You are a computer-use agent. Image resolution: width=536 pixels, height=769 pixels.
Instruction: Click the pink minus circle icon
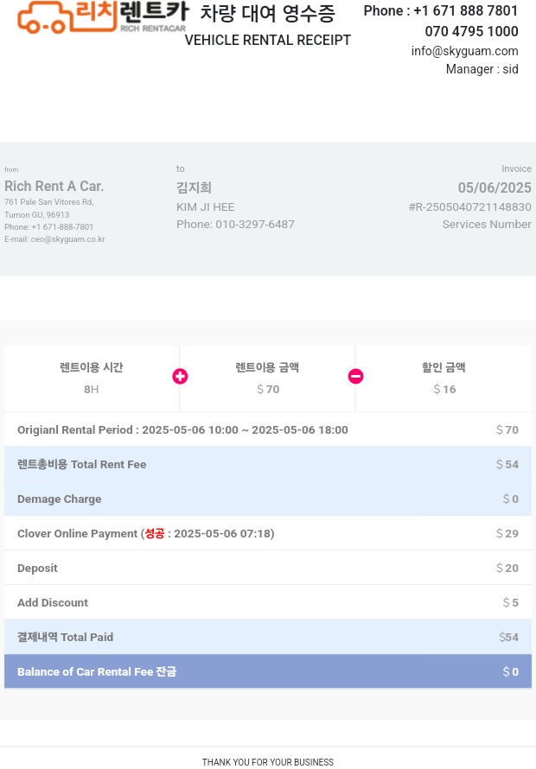(356, 376)
